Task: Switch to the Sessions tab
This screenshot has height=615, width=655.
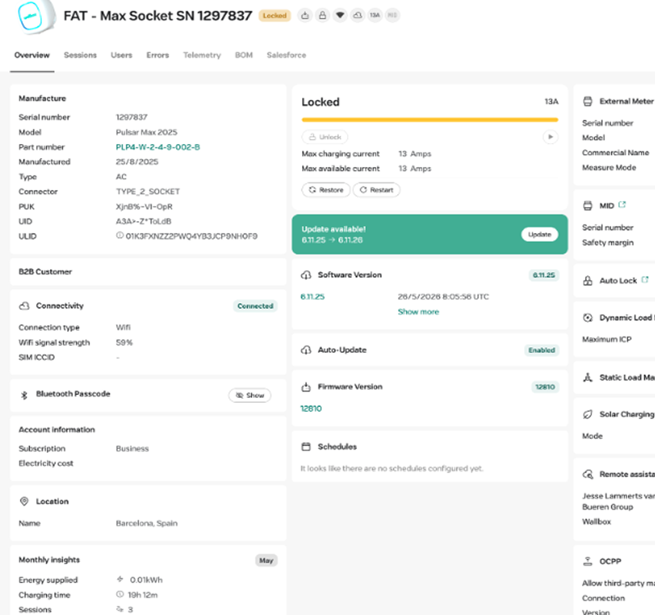Action: pos(80,55)
